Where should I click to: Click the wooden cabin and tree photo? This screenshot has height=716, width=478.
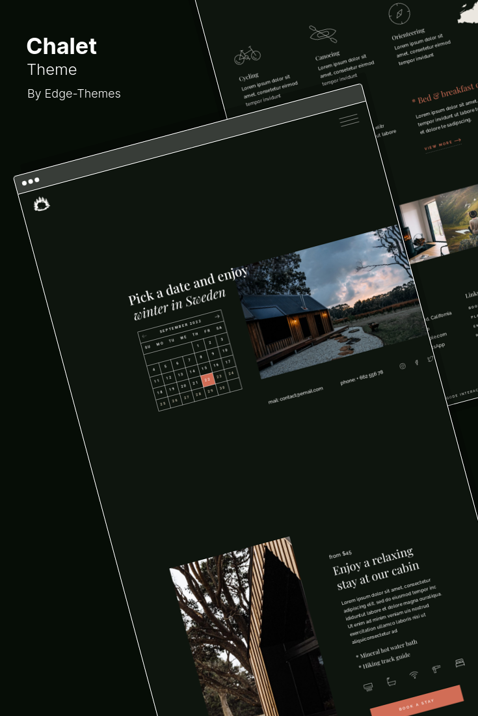tap(253, 635)
